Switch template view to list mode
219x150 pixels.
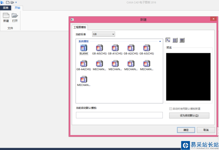pyautogui.click(x=175, y=40)
